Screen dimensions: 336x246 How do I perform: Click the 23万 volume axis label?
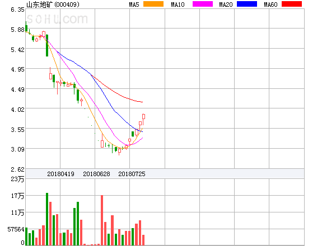coord(17,179)
